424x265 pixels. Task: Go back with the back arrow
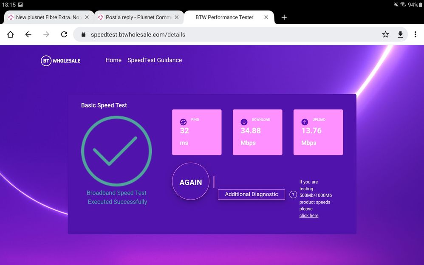click(x=28, y=34)
